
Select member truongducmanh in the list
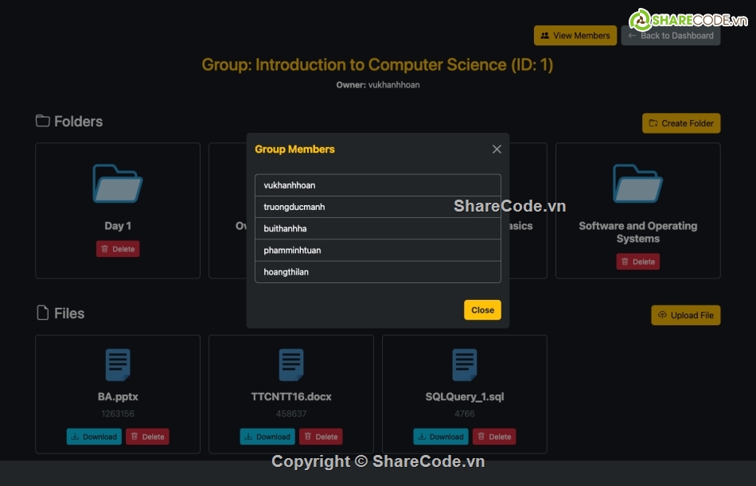pyautogui.click(x=377, y=207)
